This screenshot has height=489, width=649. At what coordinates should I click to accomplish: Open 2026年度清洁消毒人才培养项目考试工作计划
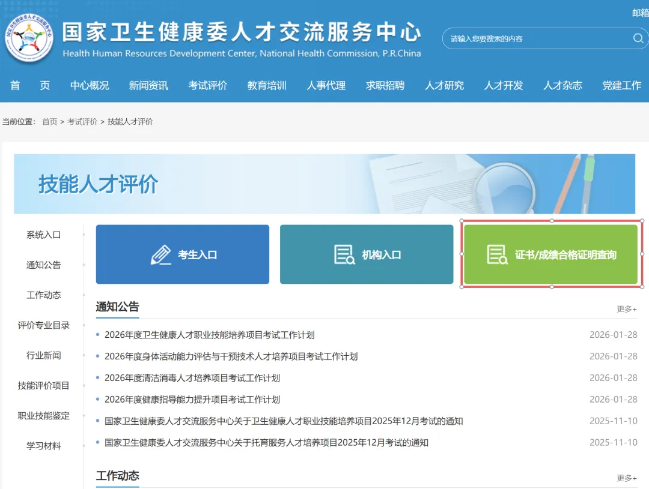tap(192, 378)
